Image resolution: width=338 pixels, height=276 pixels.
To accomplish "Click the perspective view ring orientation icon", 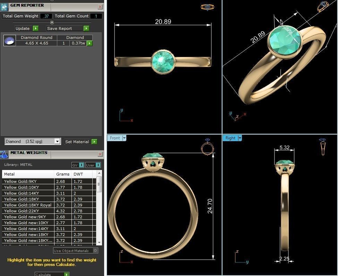I will [x=322, y=6].
